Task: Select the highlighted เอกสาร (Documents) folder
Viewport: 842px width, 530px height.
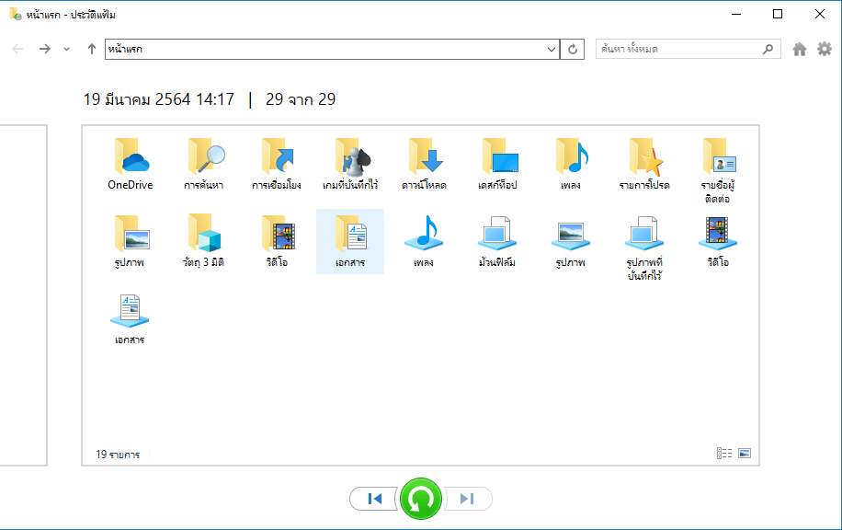Action: [x=350, y=241]
